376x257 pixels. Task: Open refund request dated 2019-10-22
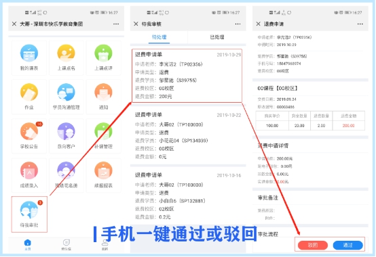pyautogui.click(x=188, y=135)
